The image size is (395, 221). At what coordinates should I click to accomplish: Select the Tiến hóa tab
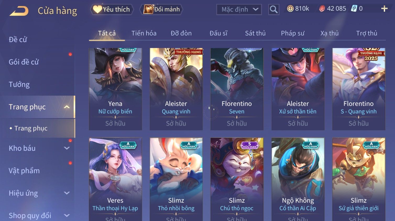click(x=144, y=33)
